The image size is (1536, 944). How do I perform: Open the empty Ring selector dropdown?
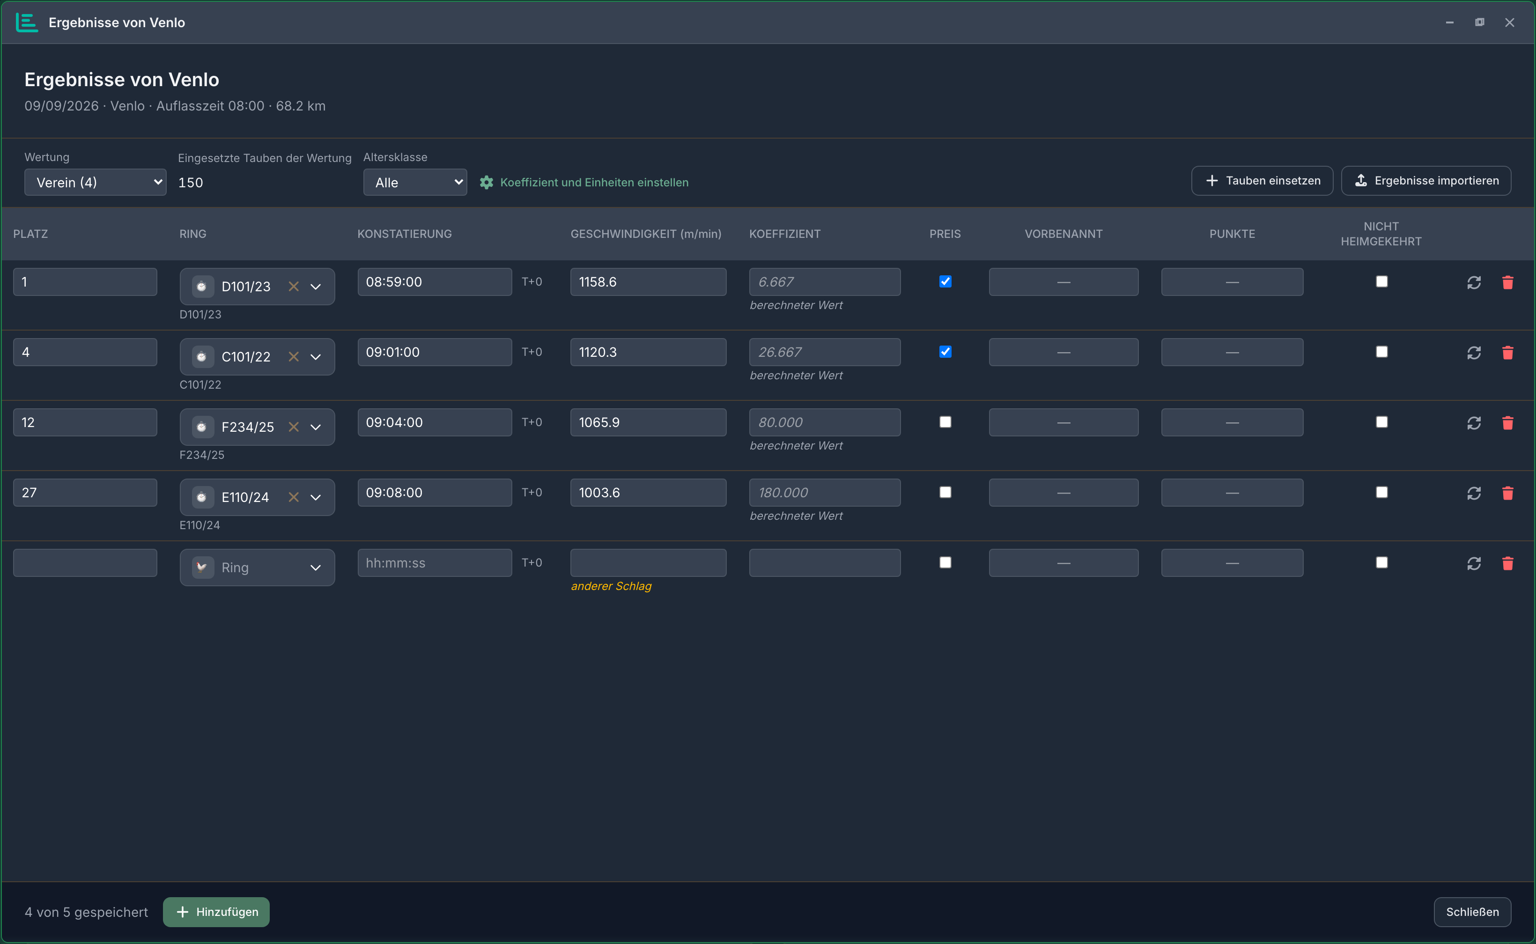click(x=257, y=568)
